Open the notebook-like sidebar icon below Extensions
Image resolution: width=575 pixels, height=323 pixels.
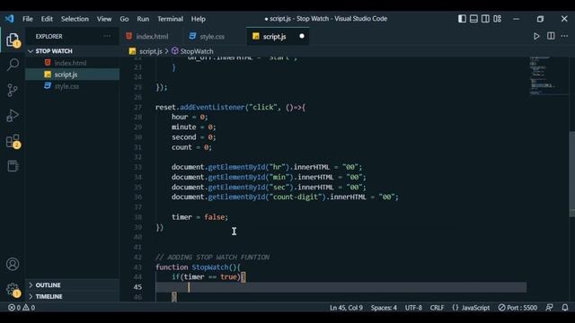(13, 166)
